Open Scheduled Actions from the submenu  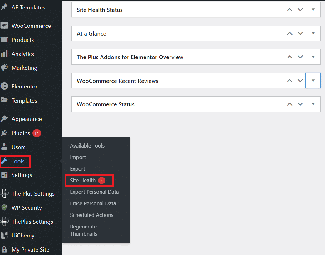[91, 215]
